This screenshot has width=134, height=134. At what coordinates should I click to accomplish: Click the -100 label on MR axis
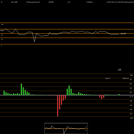point(131,118)
